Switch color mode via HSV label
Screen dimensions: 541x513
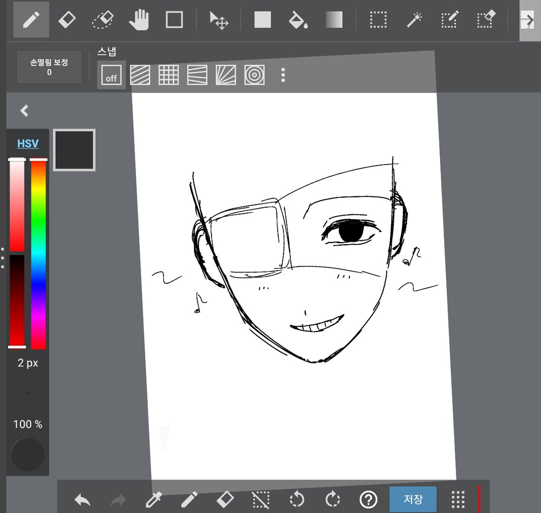coord(28,143)
